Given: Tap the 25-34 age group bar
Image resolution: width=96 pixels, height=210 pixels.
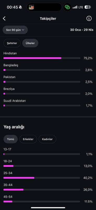Looking at the screenshot, I should pos(42,178).
